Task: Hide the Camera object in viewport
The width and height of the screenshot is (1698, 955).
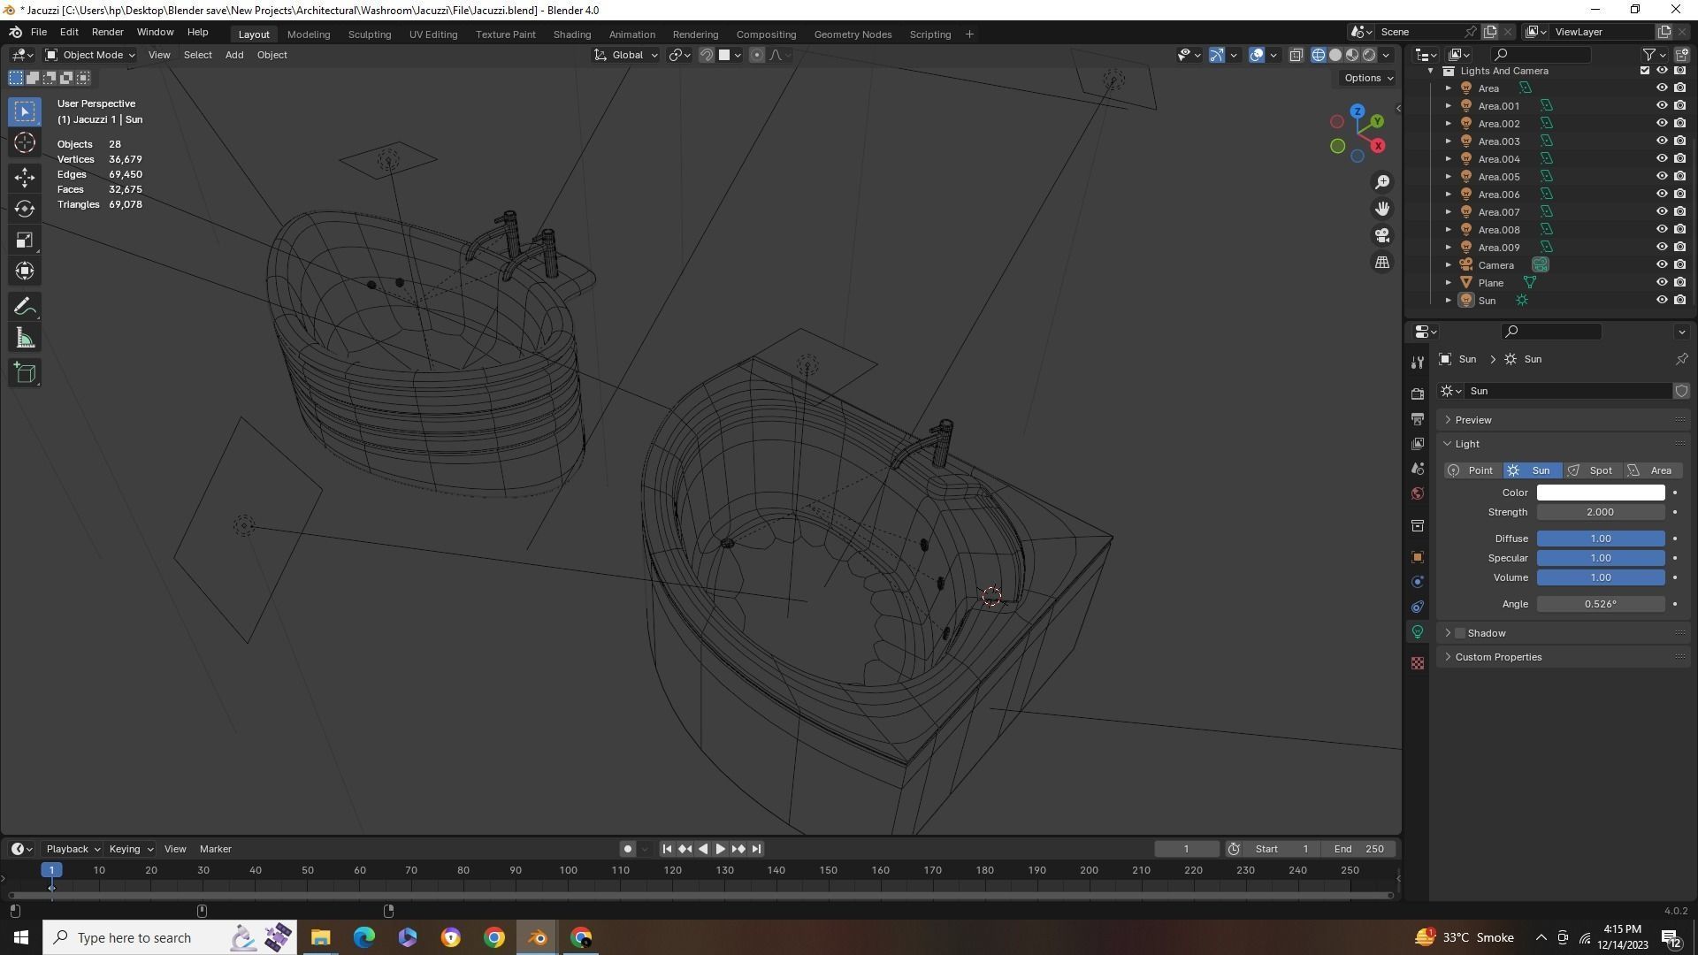Action: (x=1662, y=265)
